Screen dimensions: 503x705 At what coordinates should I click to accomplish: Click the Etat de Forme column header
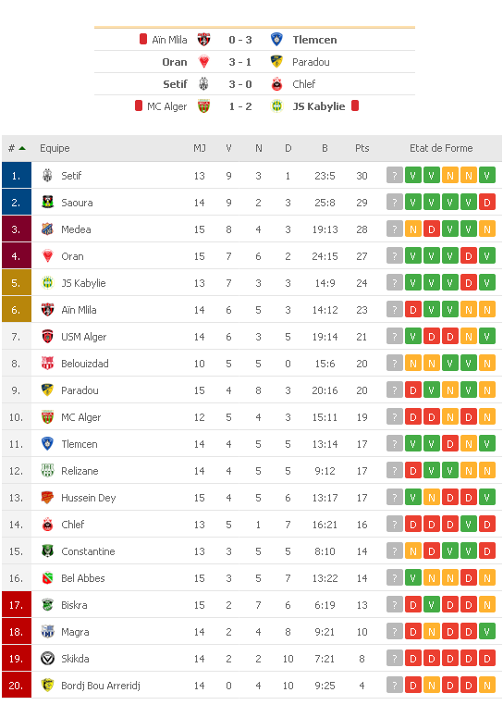(441, 148)
